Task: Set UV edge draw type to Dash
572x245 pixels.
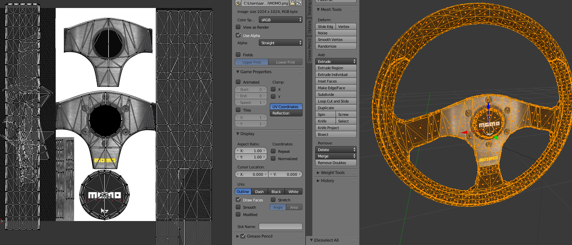Action: [x=259, y=192]
